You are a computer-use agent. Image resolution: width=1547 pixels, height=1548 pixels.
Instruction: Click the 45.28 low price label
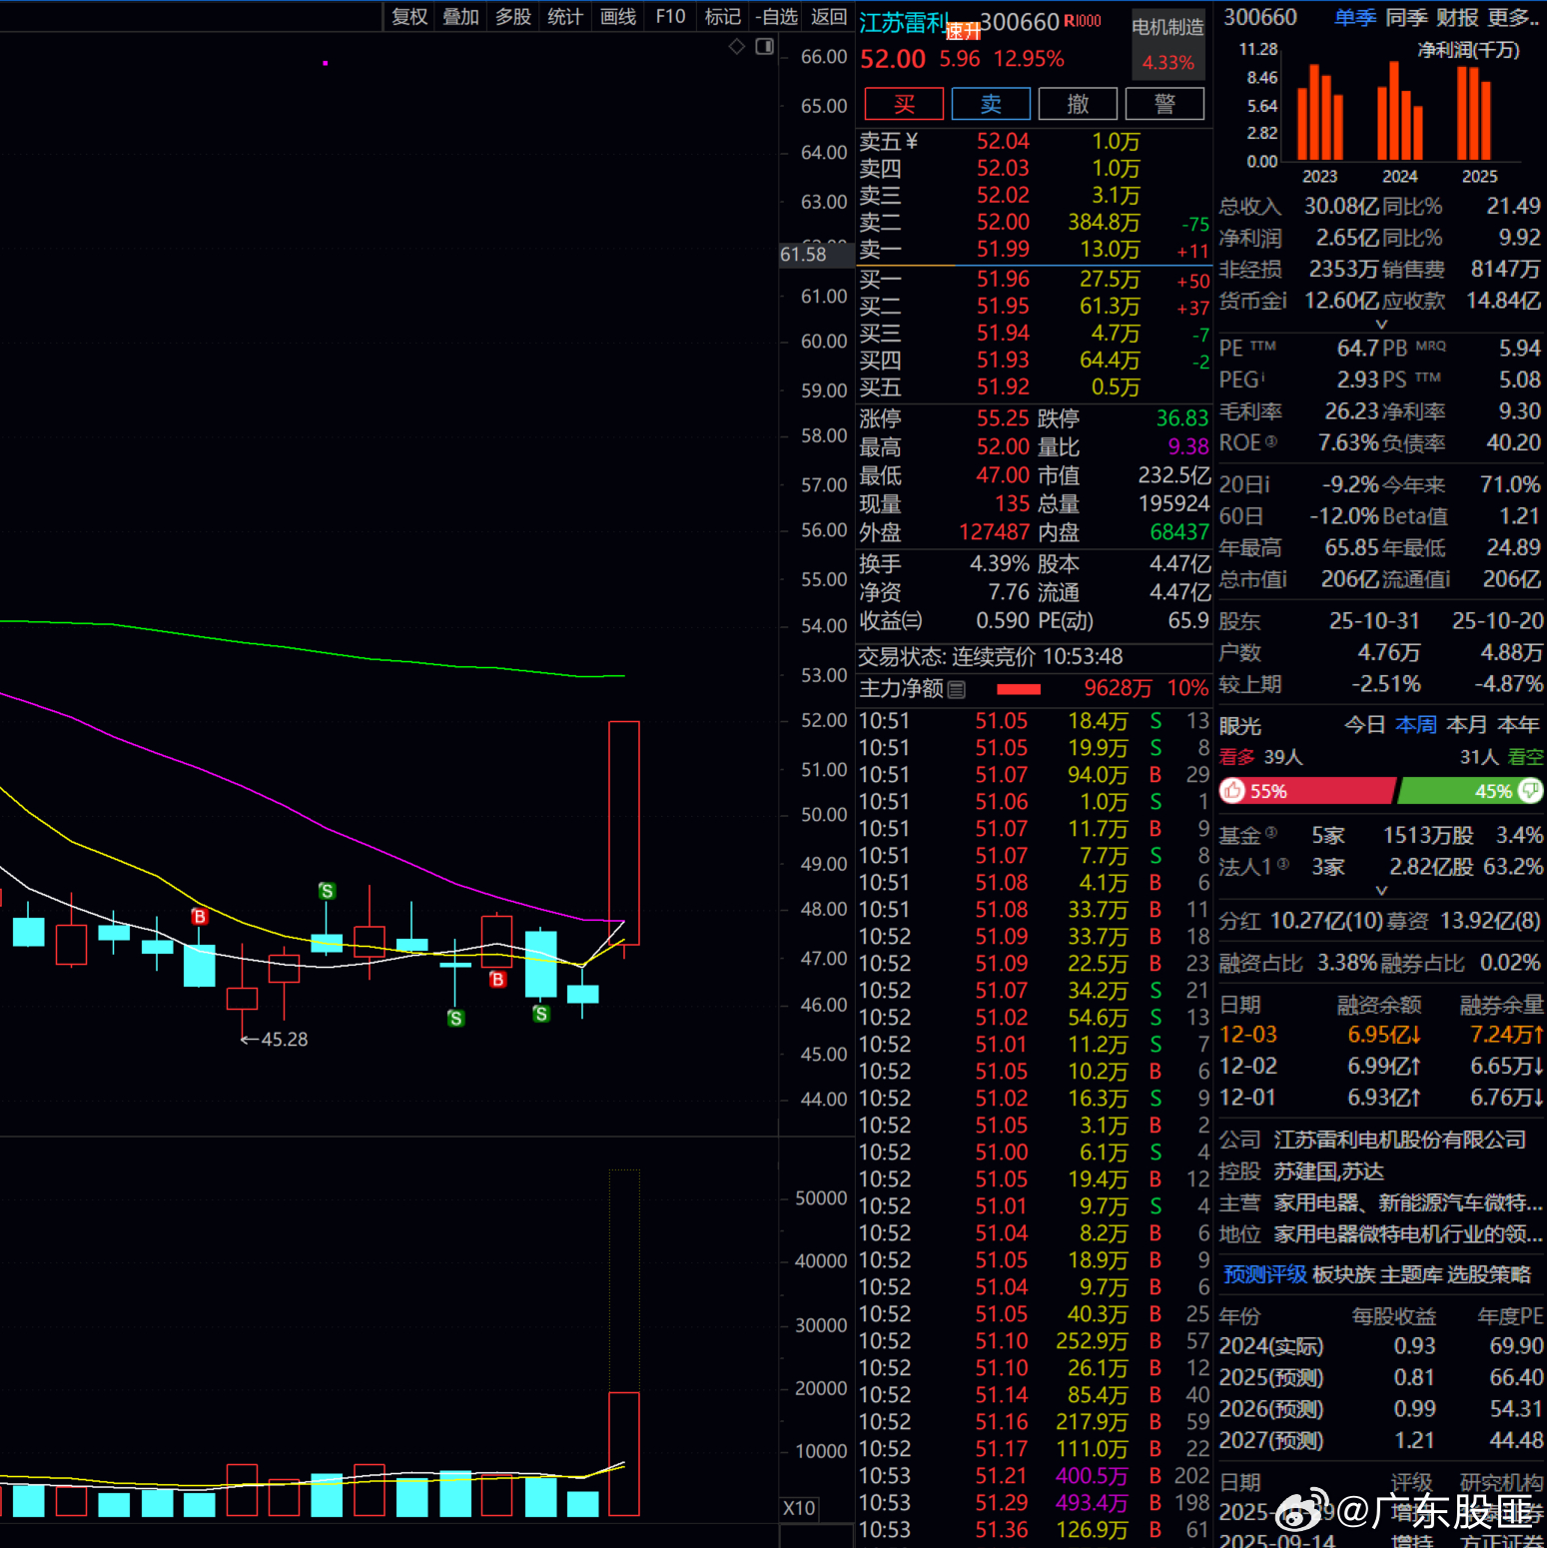[x=285, y=1040]
